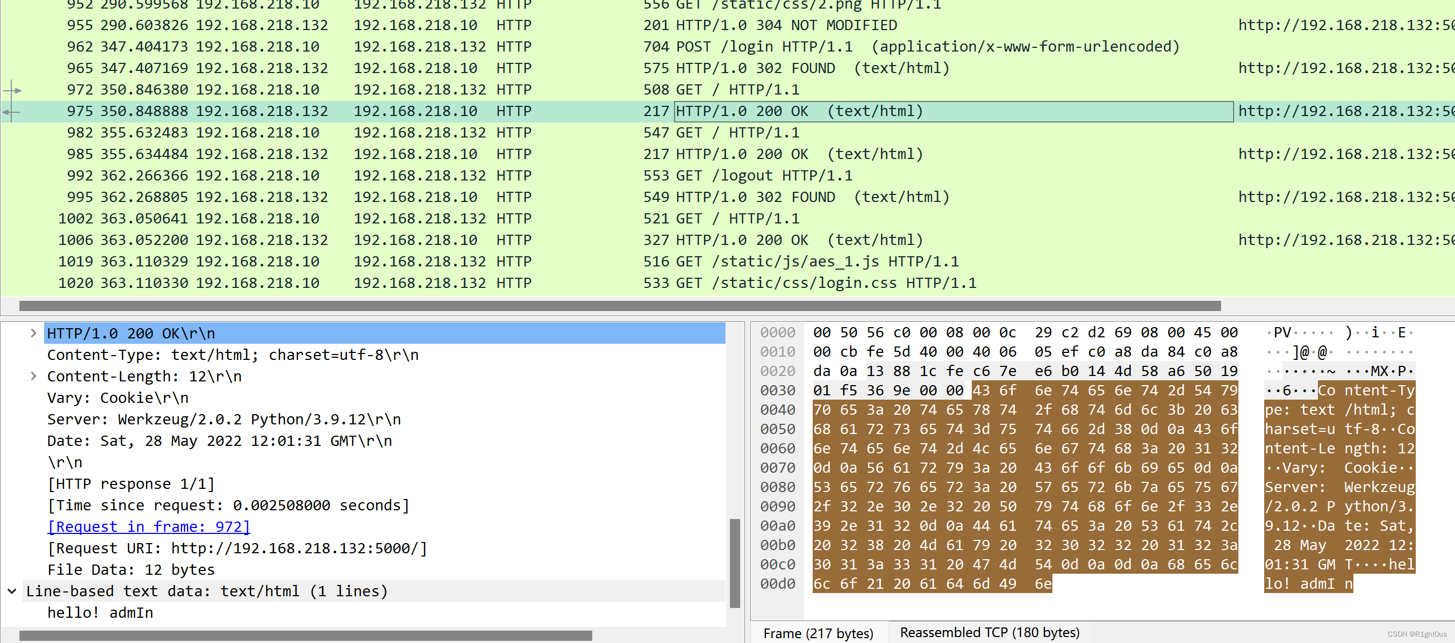Select packet 992 GET /logout row
Viewport: 1455px width, 643px height.
click(x=728, y=176)
